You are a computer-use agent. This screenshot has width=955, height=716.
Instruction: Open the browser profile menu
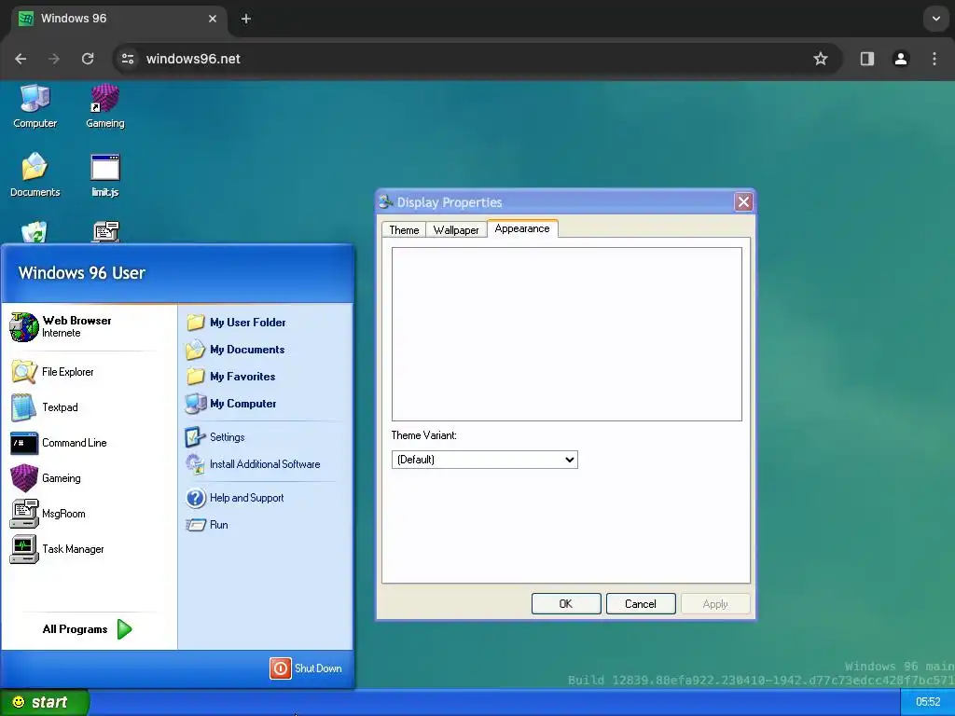click(901, 59)
